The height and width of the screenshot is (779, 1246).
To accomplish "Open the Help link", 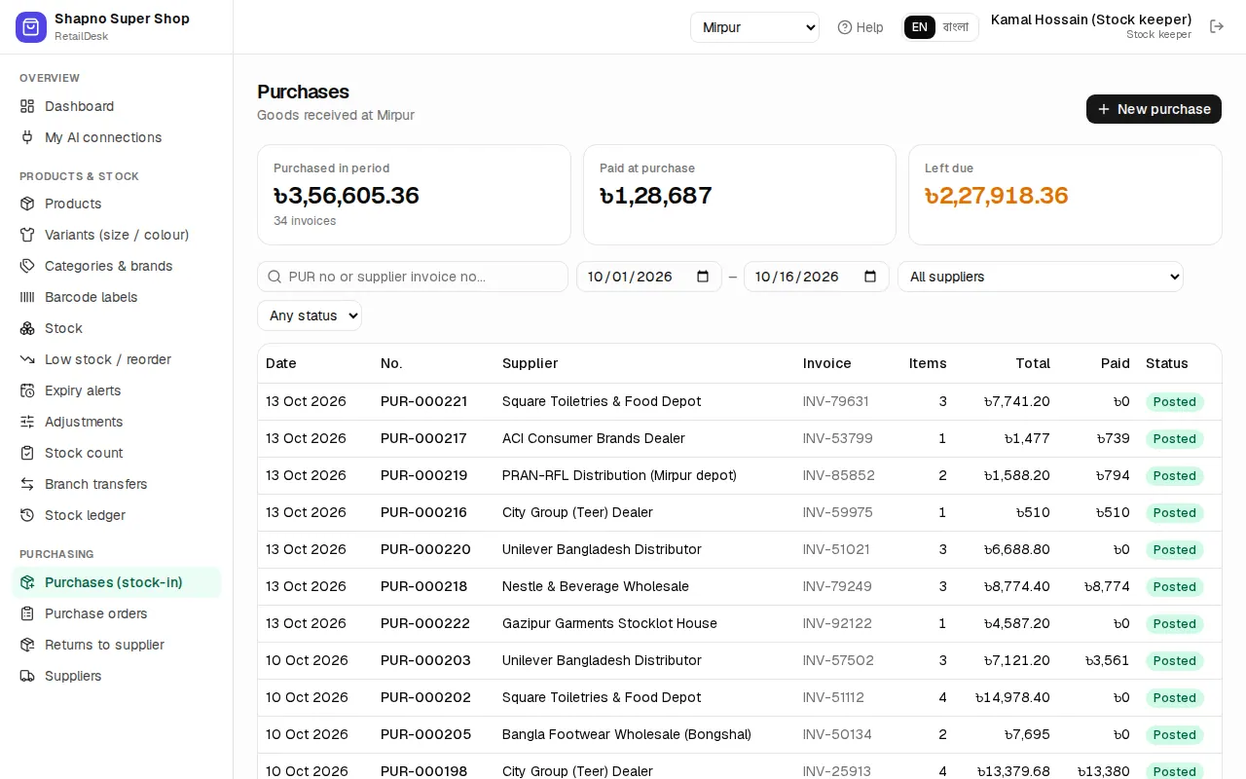I will (861, 27).
